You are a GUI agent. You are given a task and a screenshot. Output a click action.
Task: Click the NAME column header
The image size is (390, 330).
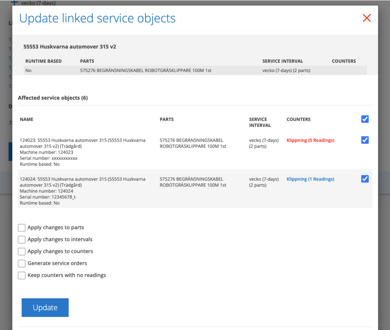(26, 119)
